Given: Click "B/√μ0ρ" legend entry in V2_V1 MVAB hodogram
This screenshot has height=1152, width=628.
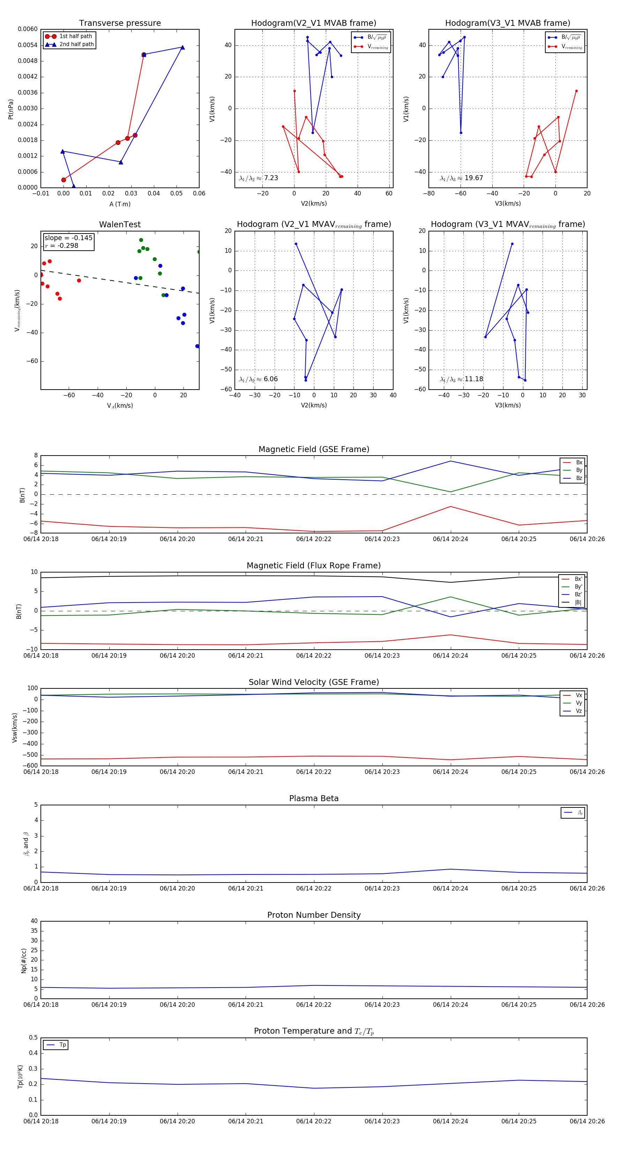Looking at the screenshot, I should (371, 38).
